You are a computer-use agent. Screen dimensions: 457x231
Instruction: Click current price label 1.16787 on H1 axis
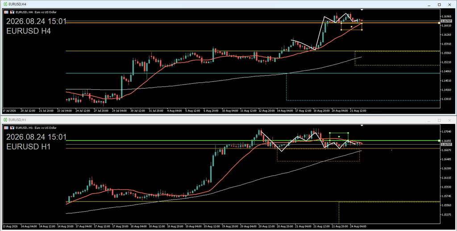[446, 144]
